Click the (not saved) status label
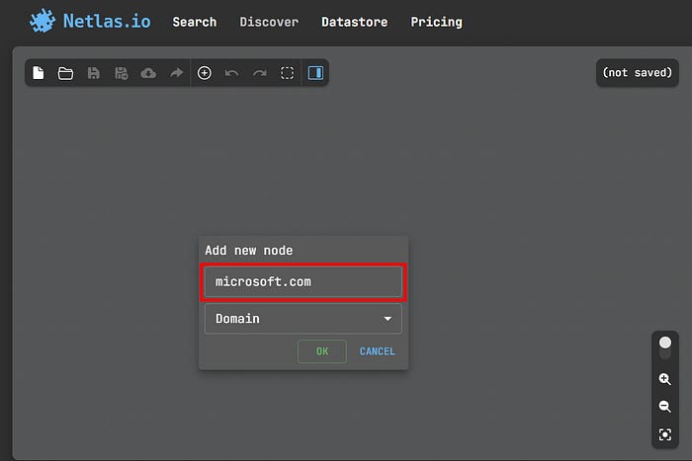 (638, 73)
